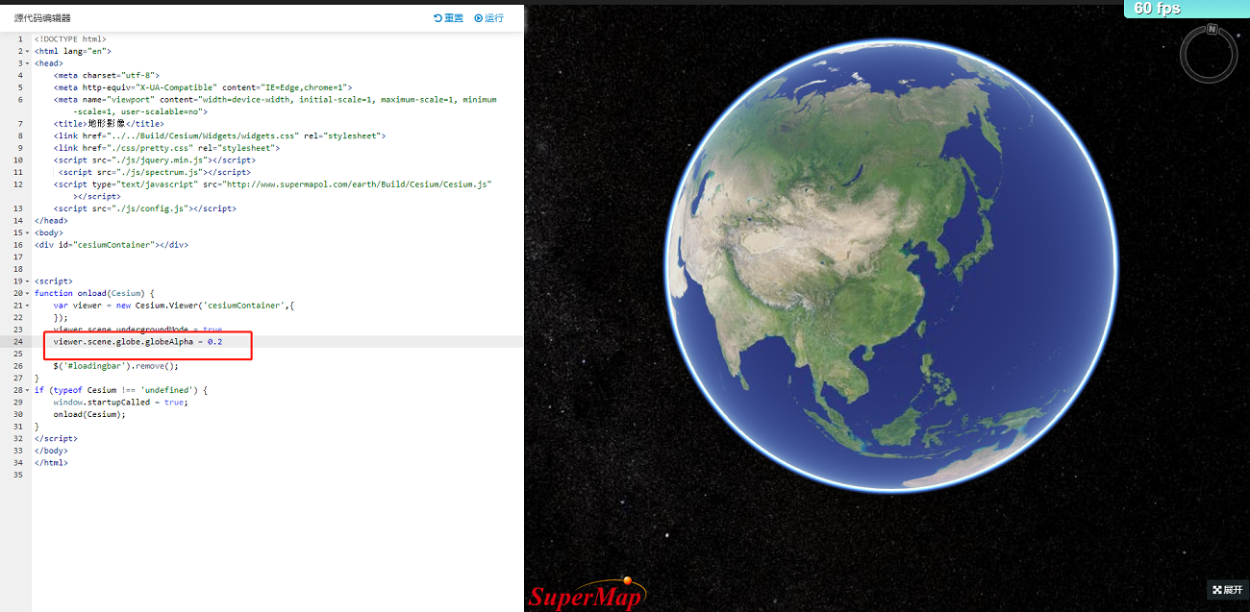Click the north marker on the compass
This screenshot has width=1250, height=612.
point(1212,29)
